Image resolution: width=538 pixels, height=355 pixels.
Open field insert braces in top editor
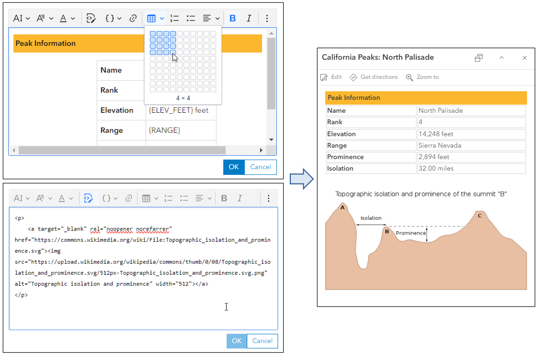pyautogui.click(x=110, y=18)
